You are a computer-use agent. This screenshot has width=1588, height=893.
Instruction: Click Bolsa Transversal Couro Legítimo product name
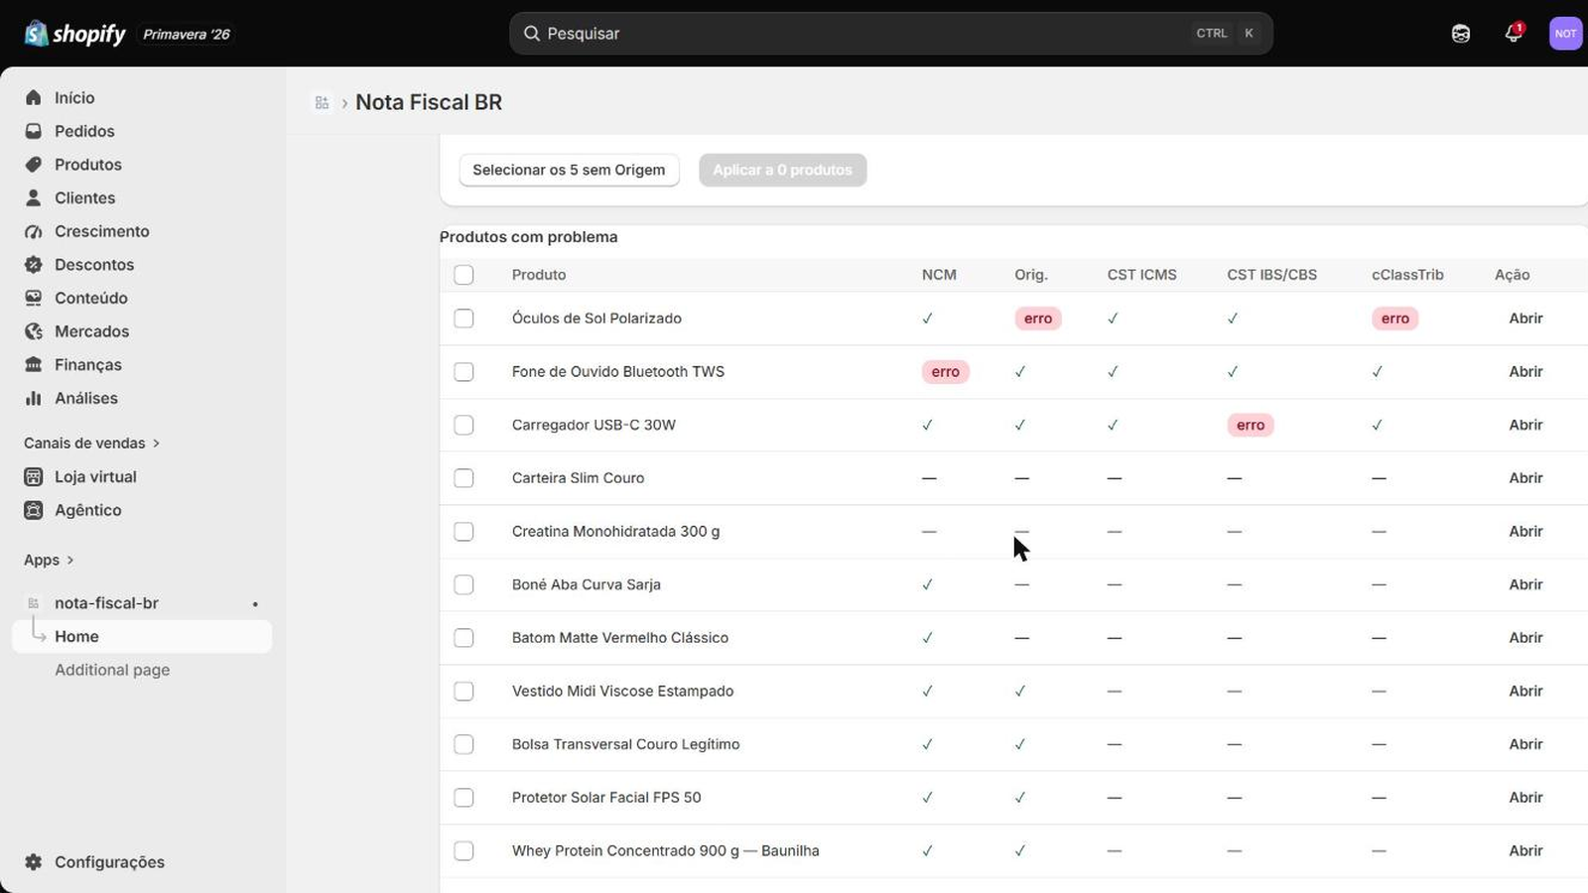pos(625,744)
